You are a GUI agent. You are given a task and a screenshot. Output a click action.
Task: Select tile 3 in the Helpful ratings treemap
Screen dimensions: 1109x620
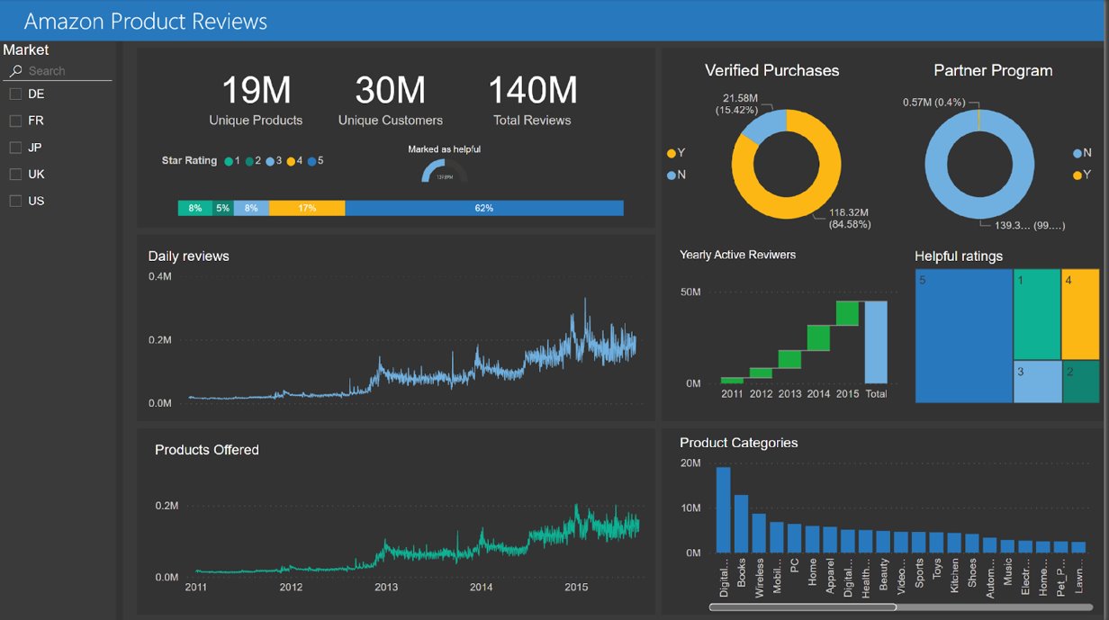(1037, 382)
